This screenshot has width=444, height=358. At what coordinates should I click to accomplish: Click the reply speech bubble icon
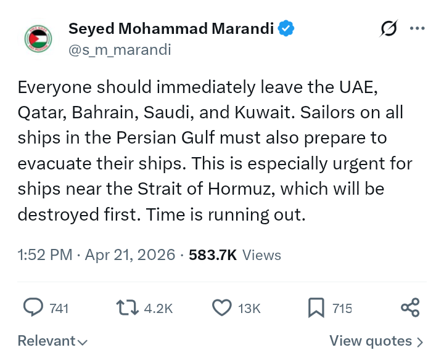[x=33, y=307]
